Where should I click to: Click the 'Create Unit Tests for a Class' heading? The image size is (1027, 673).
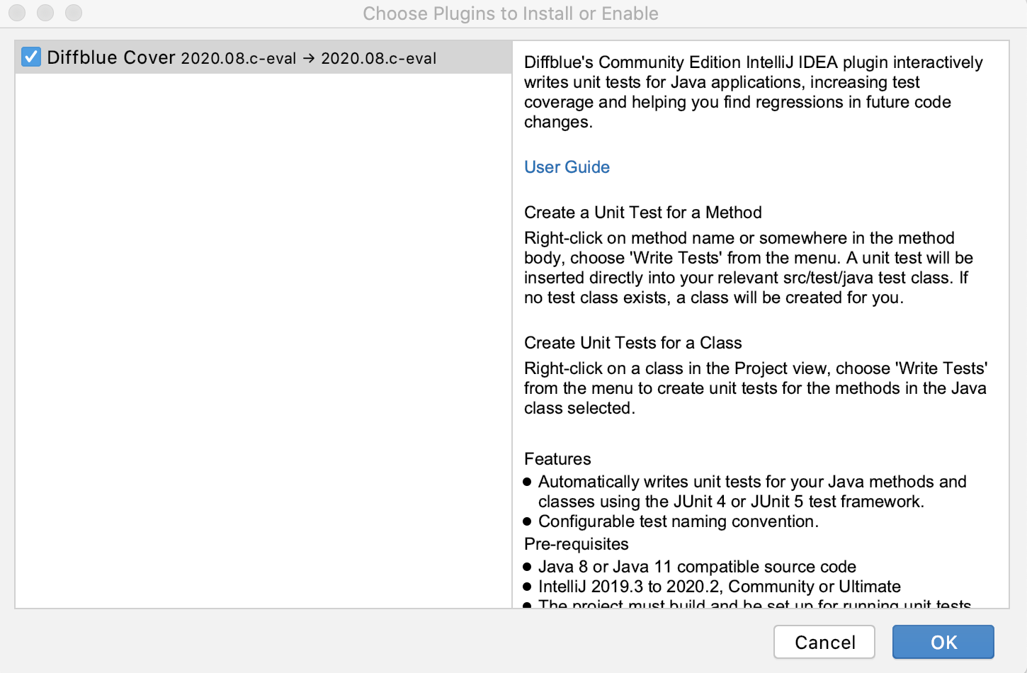coord(632,343)
